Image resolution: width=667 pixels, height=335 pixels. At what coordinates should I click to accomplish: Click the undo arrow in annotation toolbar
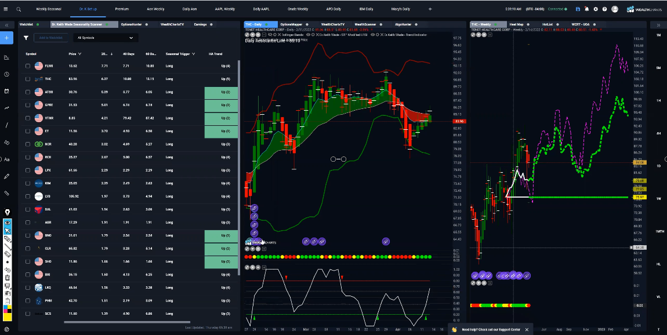click(x=7, y=270)
